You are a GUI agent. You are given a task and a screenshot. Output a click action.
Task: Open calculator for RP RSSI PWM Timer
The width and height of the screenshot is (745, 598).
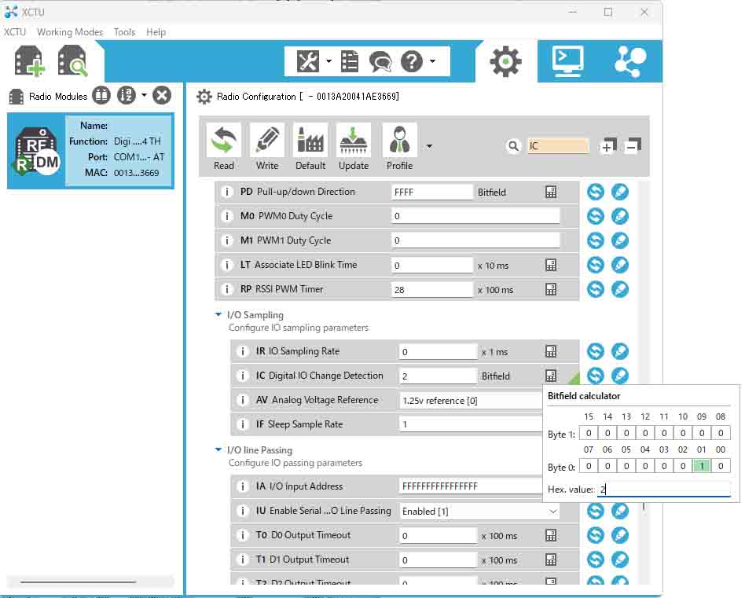[x=551, y=289]
